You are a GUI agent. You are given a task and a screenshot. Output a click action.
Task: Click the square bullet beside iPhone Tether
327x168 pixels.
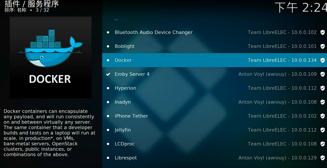click(x=108, y=116)
